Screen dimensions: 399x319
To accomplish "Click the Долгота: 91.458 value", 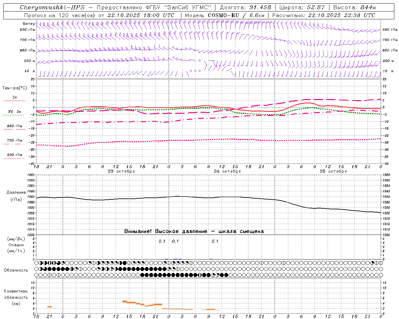I will tap(245, 7).
